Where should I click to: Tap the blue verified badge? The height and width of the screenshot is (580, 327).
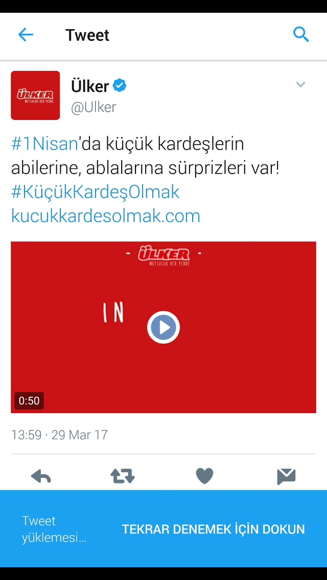[x=120, y=86]
